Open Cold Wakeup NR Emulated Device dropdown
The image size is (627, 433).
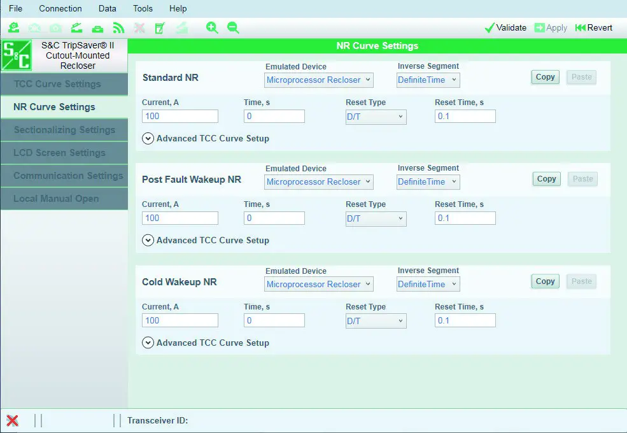pos(319,284)
